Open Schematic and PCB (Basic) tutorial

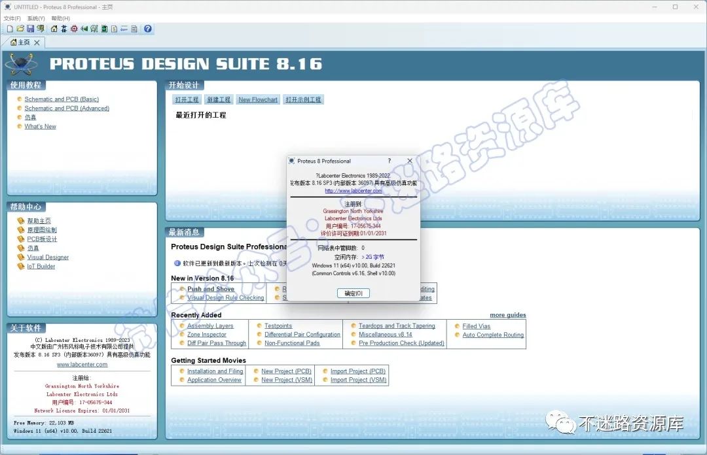click(62, 99)
